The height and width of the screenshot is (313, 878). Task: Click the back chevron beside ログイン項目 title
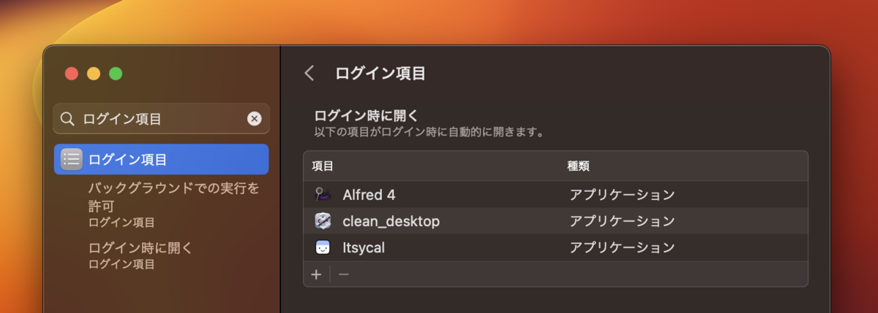[x=309, y=73]
